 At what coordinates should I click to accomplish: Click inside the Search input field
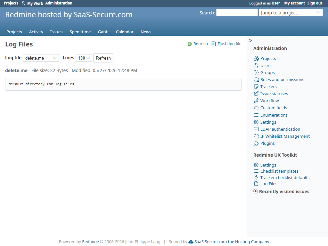click(x=237, y=12)
